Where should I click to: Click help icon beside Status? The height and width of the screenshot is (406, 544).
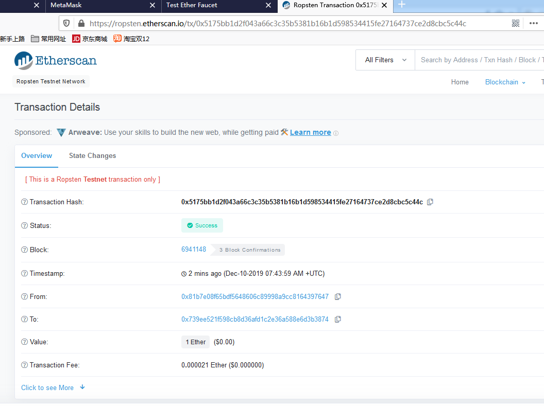point(24,225)
